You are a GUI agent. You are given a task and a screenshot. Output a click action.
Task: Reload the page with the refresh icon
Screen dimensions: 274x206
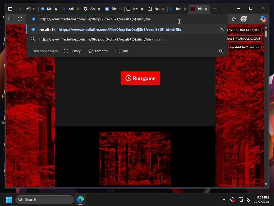tap(20, 19)
